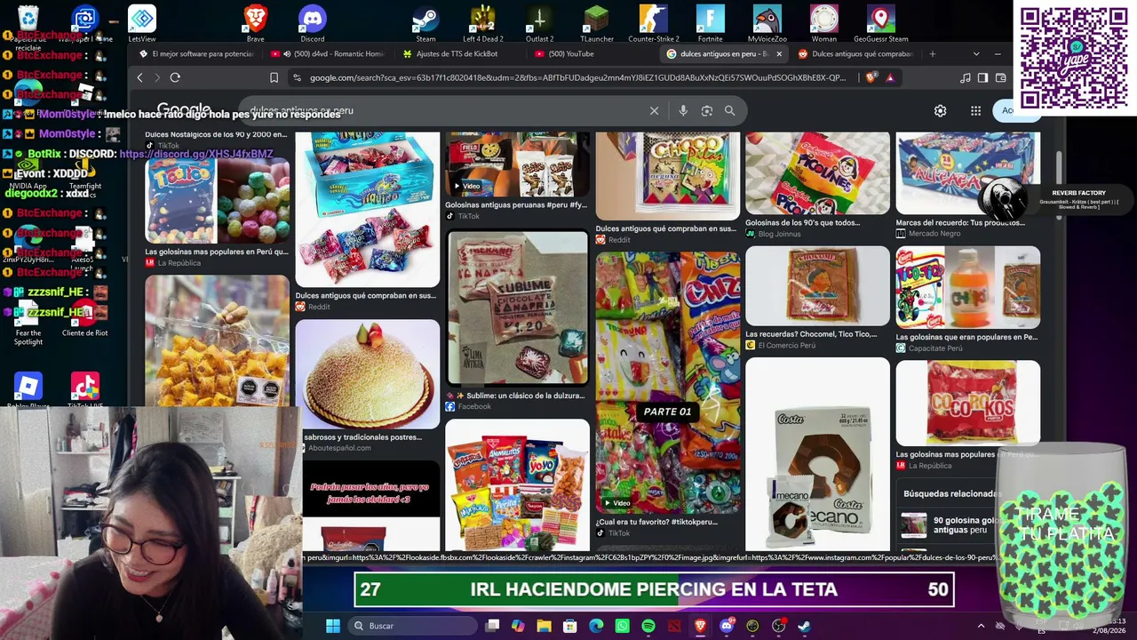Open the Woman desktop shortcut
Screen dimensions: 1137x640
pyautogui.click(x=823, y=22)
